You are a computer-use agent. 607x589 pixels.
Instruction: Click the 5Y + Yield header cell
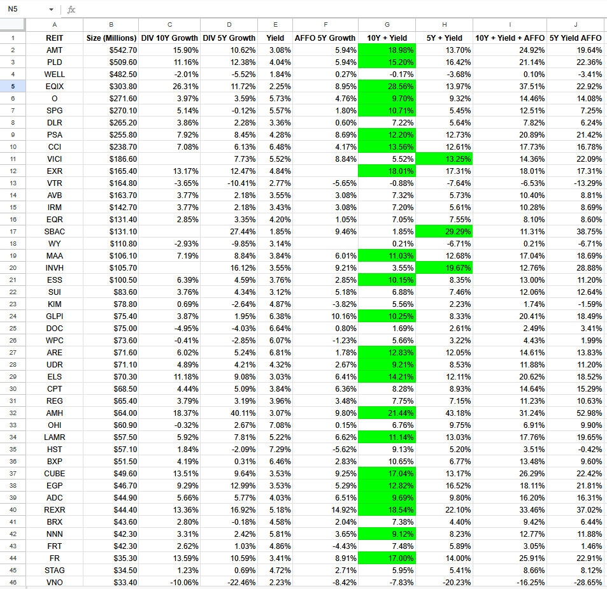click(445, 38)
